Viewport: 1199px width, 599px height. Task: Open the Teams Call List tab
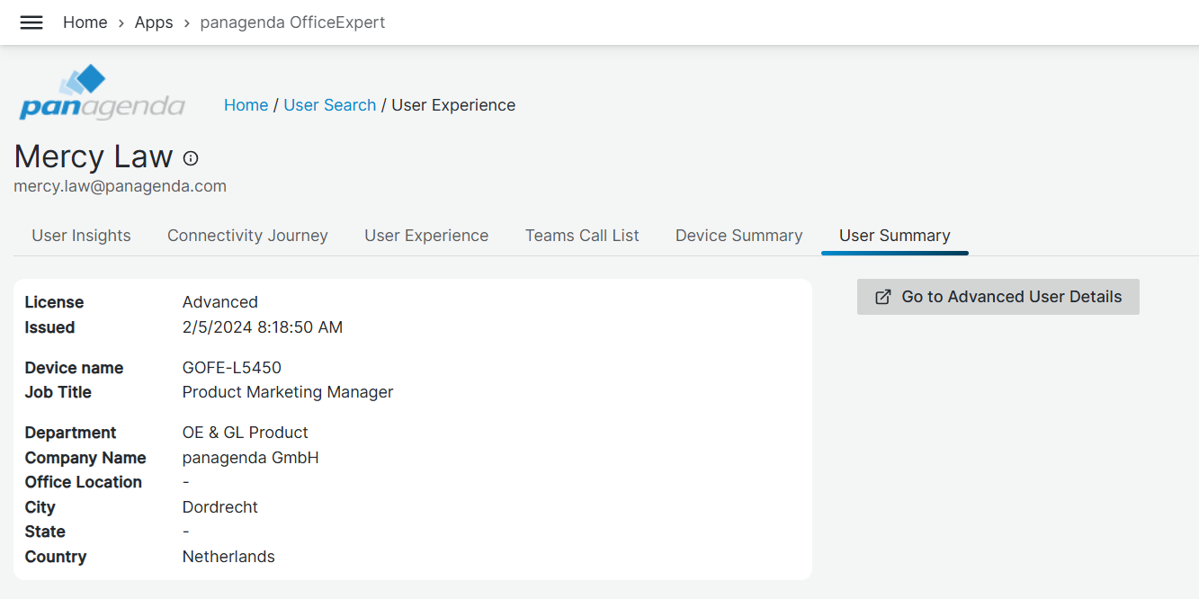coord(582,236)
